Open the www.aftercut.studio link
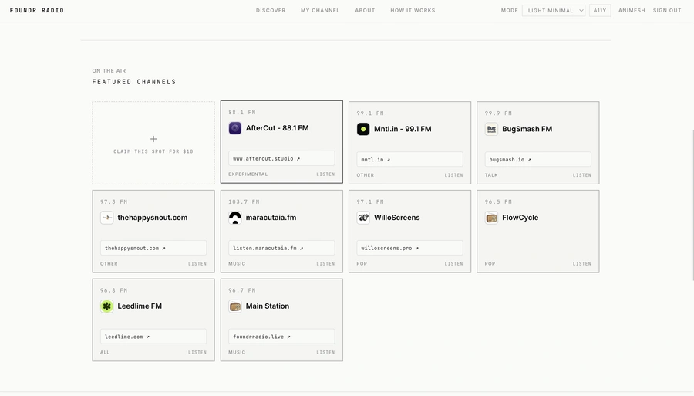This screenshot has width=694, height=396. [281, 158]
